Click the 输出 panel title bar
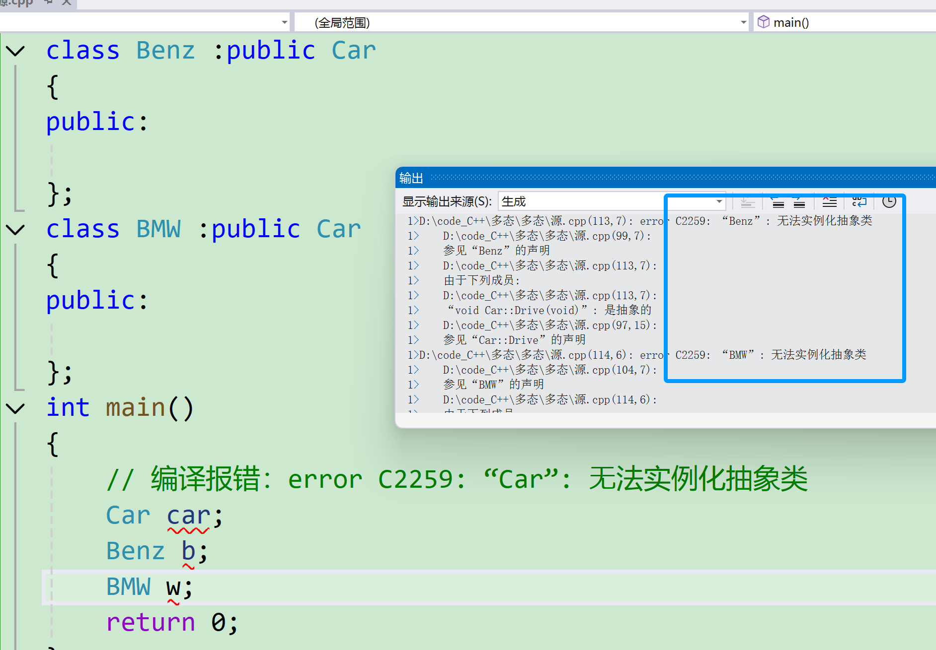936x650 pixels. pos(646,178)
